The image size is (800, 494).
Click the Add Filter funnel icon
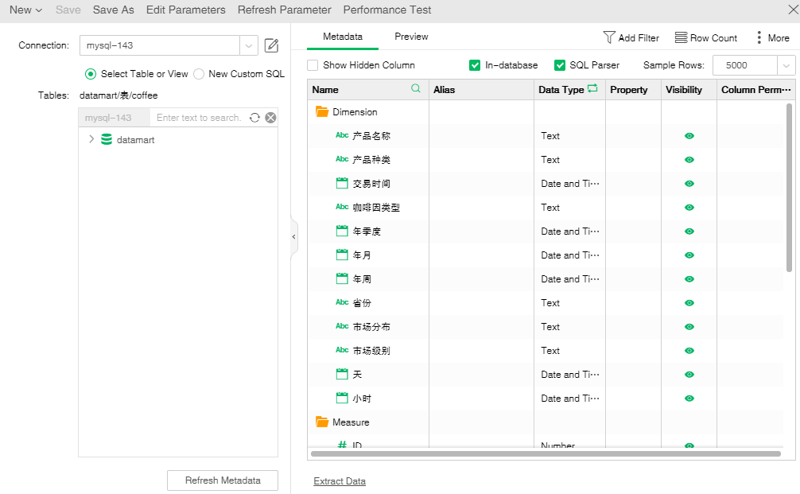pyautogui.click(x=609, y=37)
